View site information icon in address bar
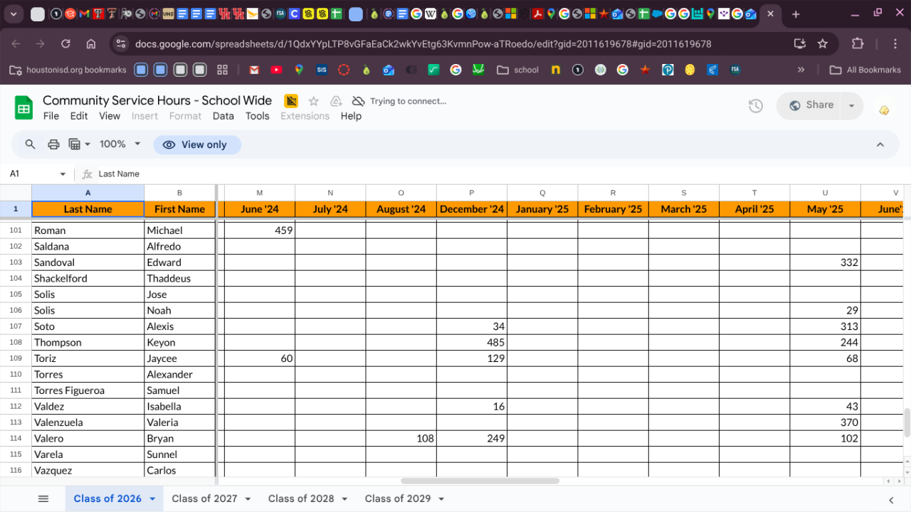The image size is (911, 512). (x=120, y=43)
